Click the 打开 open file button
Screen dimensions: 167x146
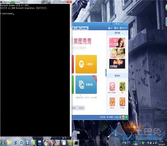pyautogui.click(x=110, y=28)
